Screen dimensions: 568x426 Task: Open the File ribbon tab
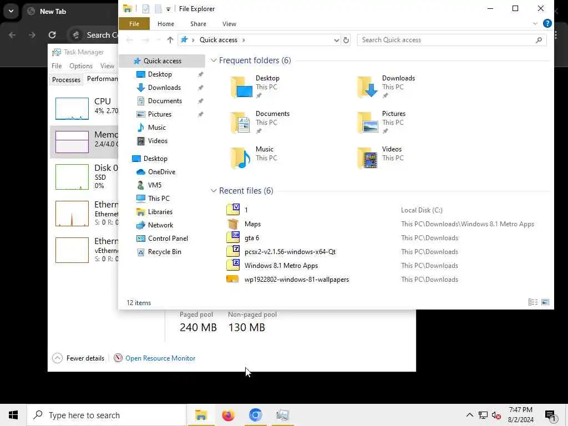tap(134, 23)
